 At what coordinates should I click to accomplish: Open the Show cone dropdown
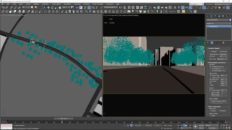222,59
